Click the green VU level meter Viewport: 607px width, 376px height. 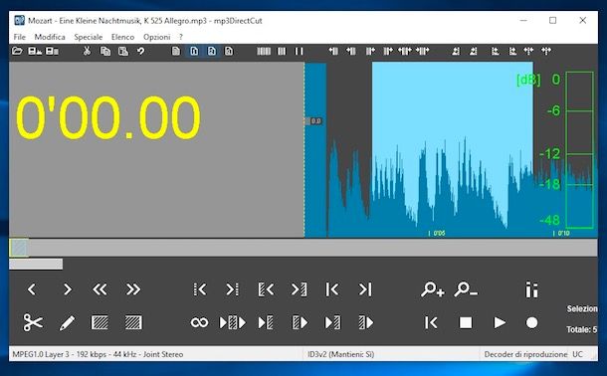pos(579,150)
